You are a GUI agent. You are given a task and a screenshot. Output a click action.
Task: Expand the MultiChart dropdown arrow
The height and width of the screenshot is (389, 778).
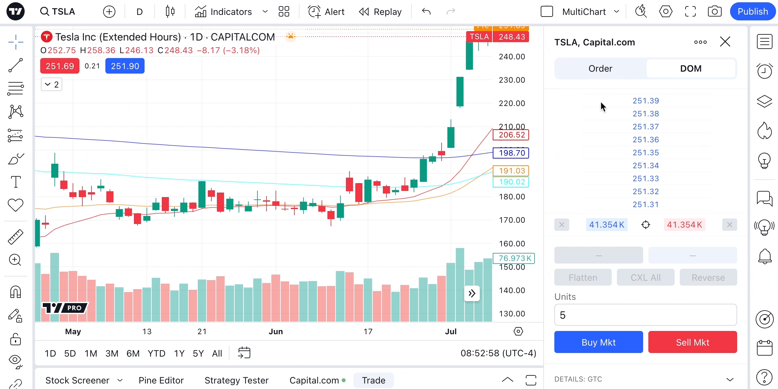617,12
